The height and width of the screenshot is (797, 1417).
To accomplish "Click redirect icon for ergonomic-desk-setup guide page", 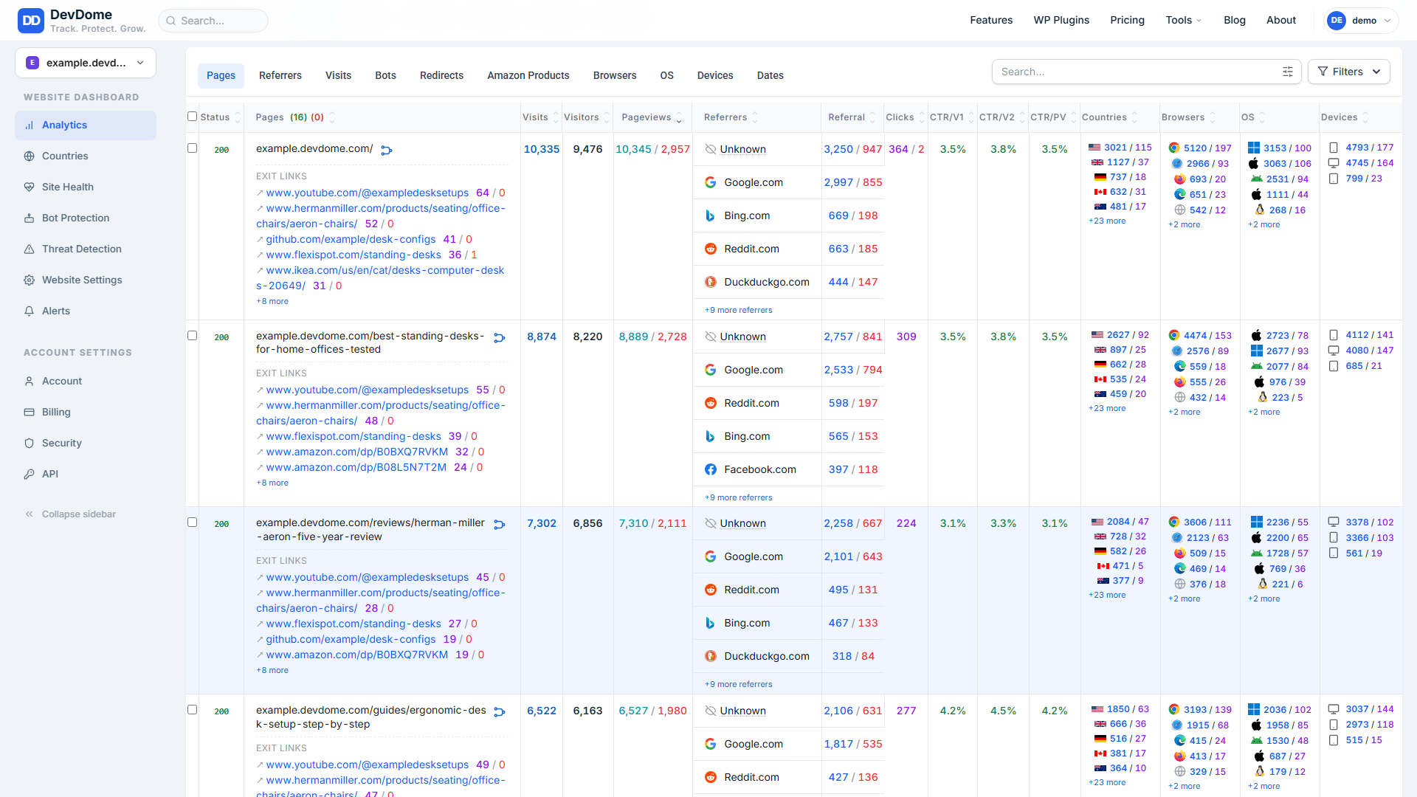I will click(x=500, y=712).
